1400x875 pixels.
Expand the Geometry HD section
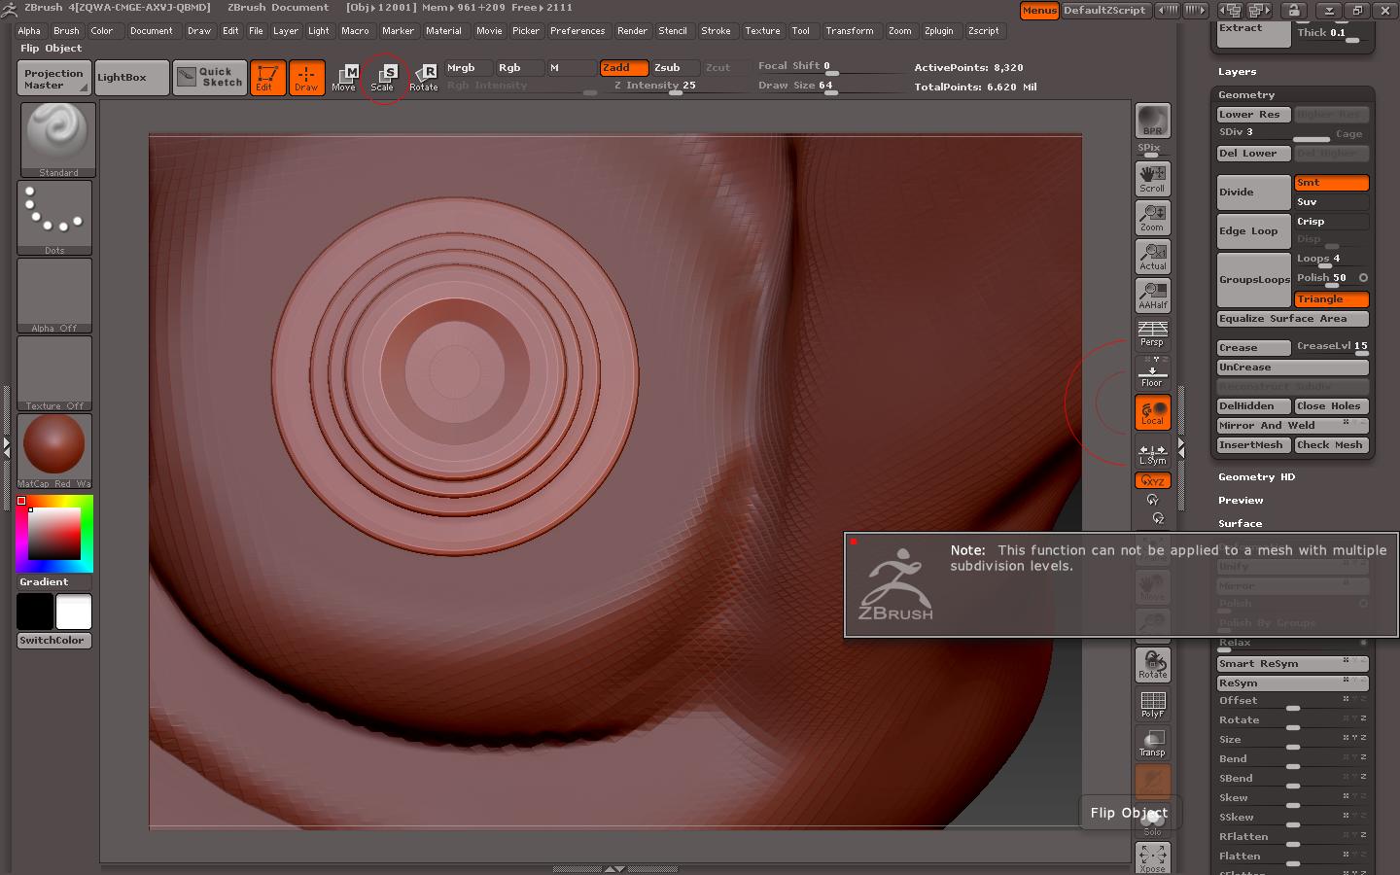tap(1256, 477)
